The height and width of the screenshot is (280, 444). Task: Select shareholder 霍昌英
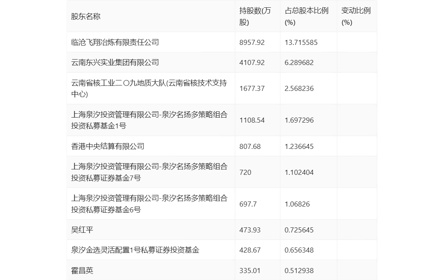point(82,270)
